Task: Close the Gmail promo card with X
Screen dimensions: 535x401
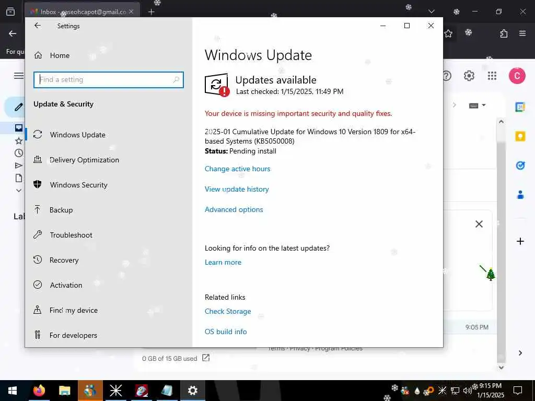Action: click(x=479, y=223)
